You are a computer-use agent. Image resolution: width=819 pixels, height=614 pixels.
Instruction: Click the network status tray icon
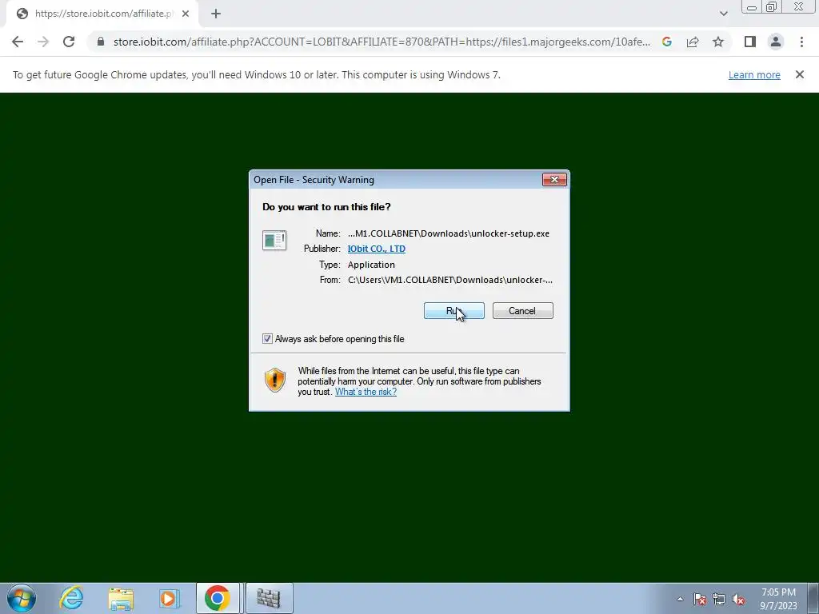[x=719, y=599]
